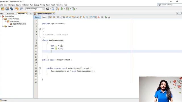Viewport: 182px width, 102px height.
Task: Click the 'class Assignmentprg' declaration text
Action: click(53, 40)
